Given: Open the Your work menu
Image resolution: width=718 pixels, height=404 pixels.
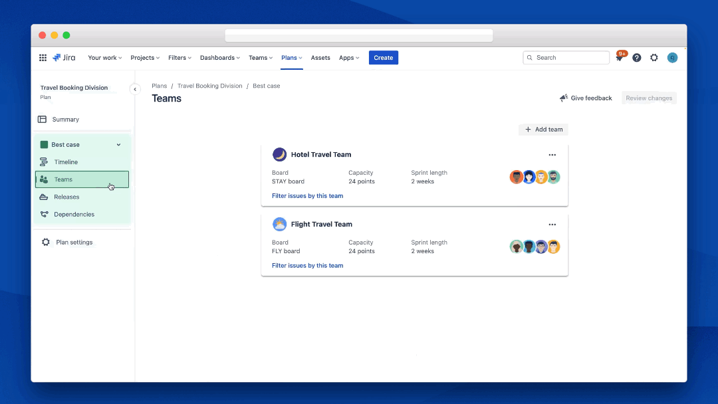Looking at the screenshot, I should (x=104, y=58).
